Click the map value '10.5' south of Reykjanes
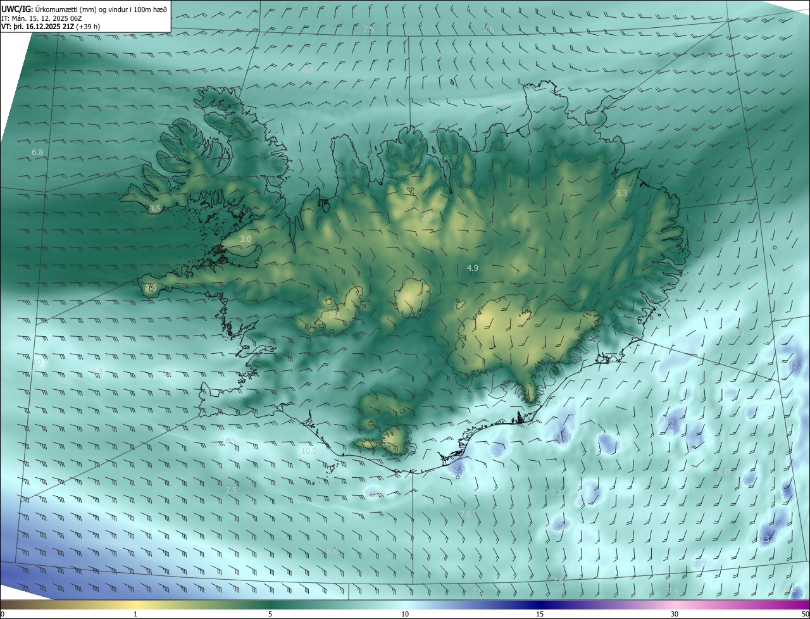 click(228, 441)
